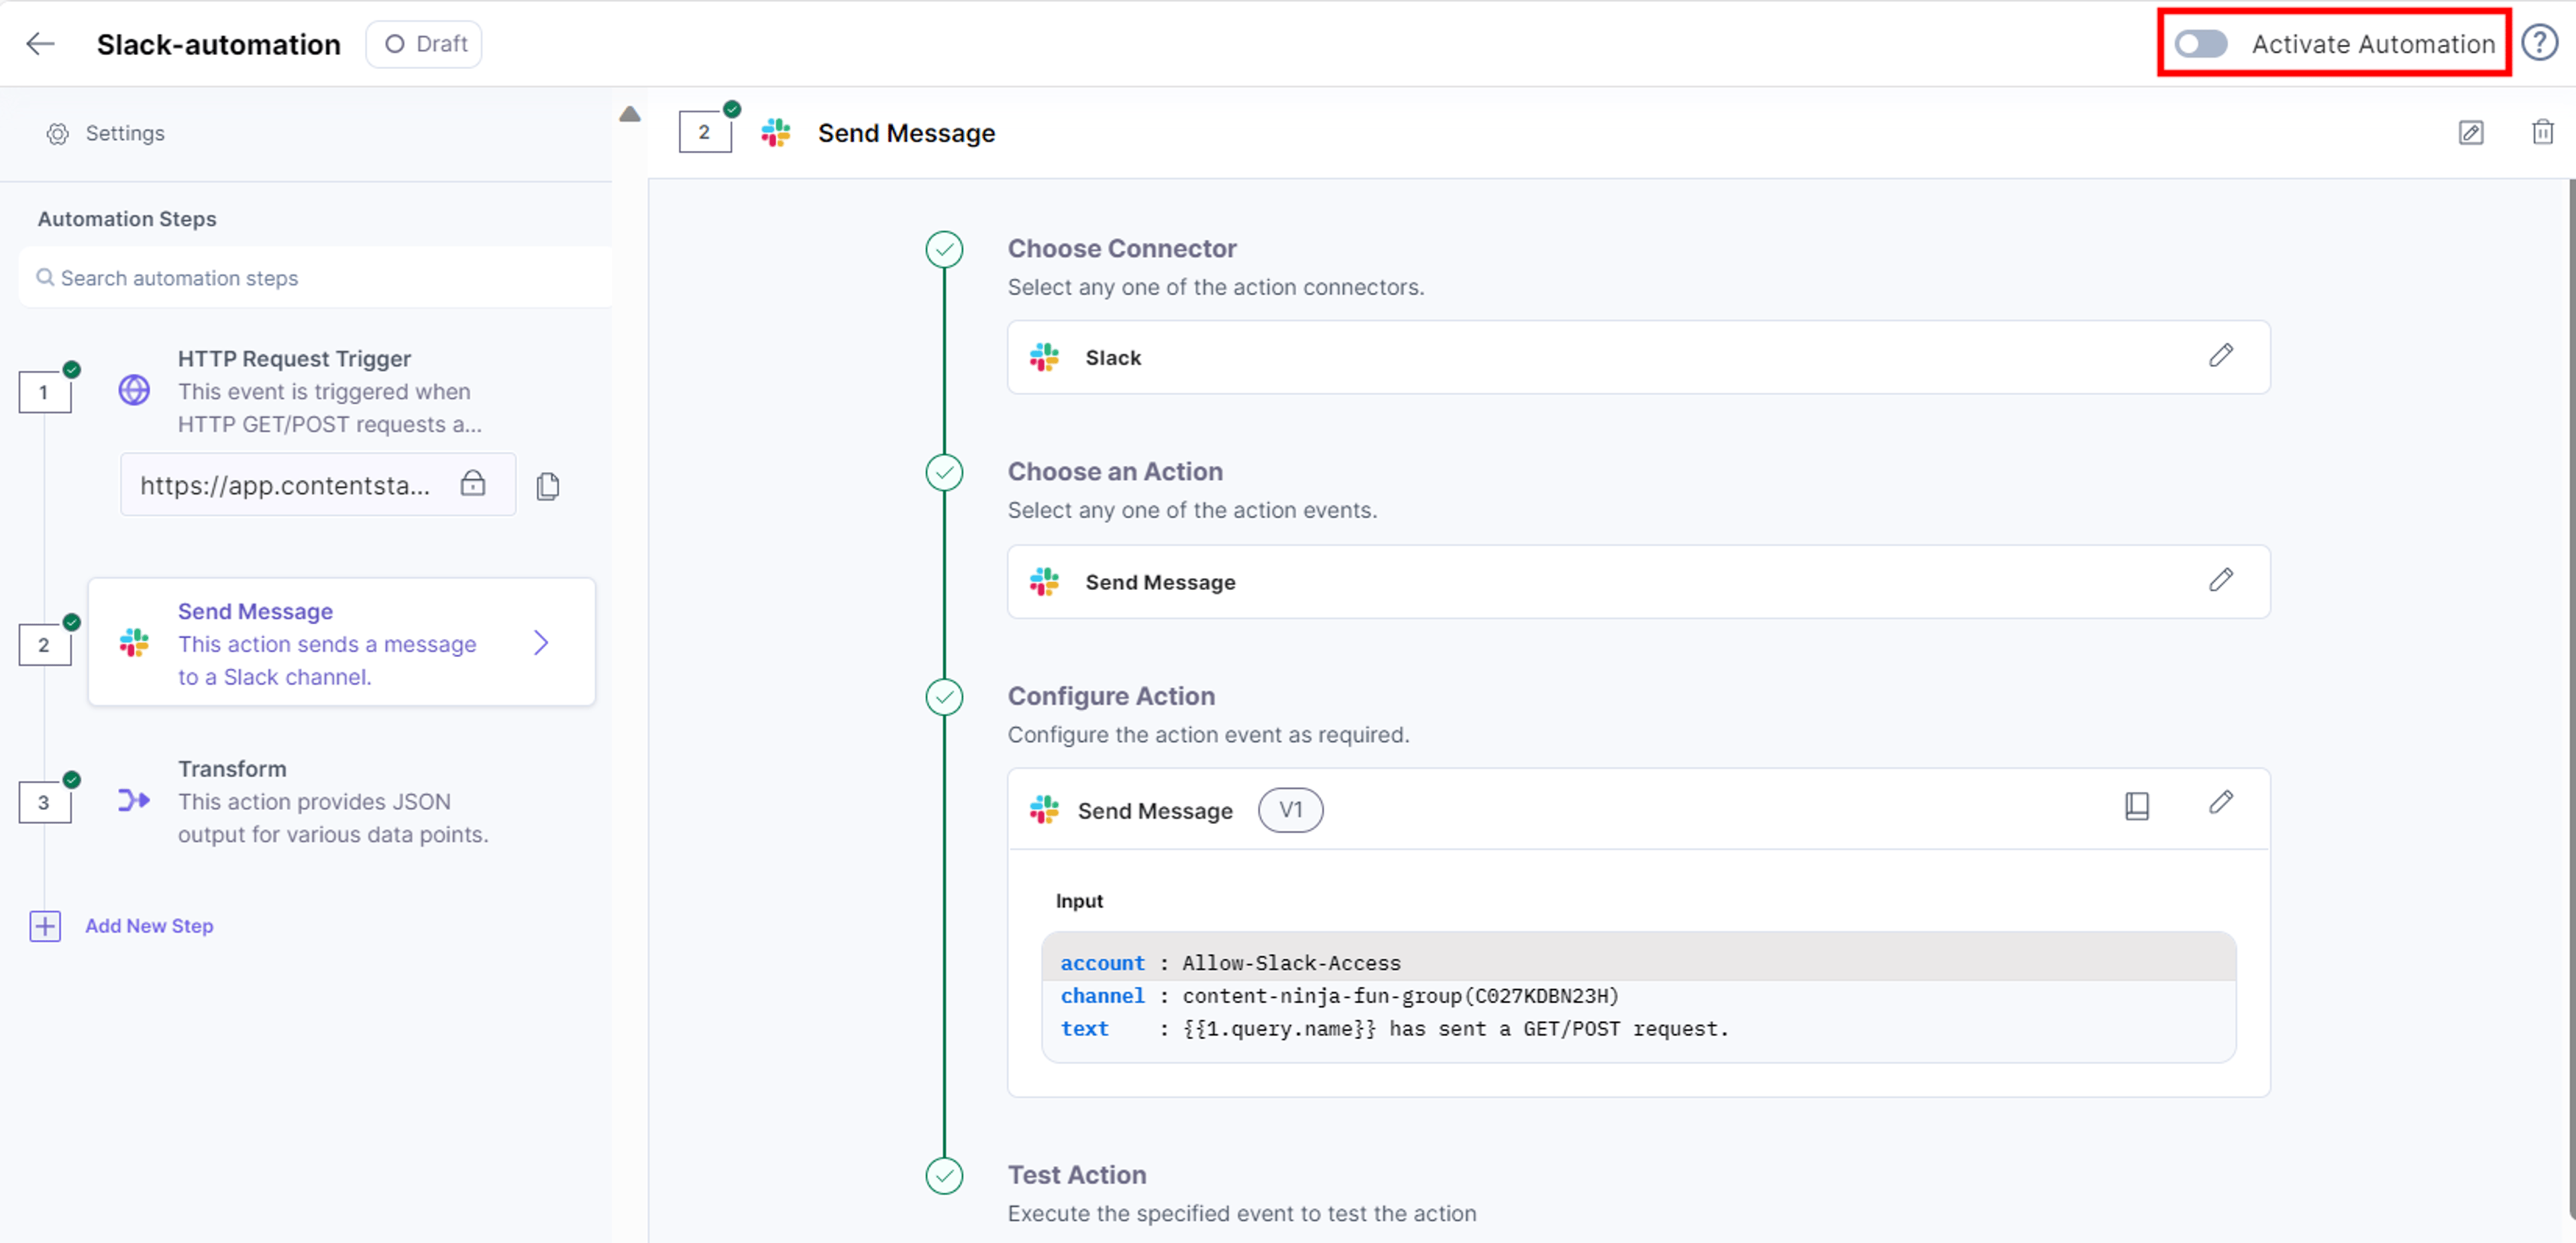Viewport: 2576px width, 1243px height.
Task: Expand the Send Message step chevron
Action: [541, 642]
